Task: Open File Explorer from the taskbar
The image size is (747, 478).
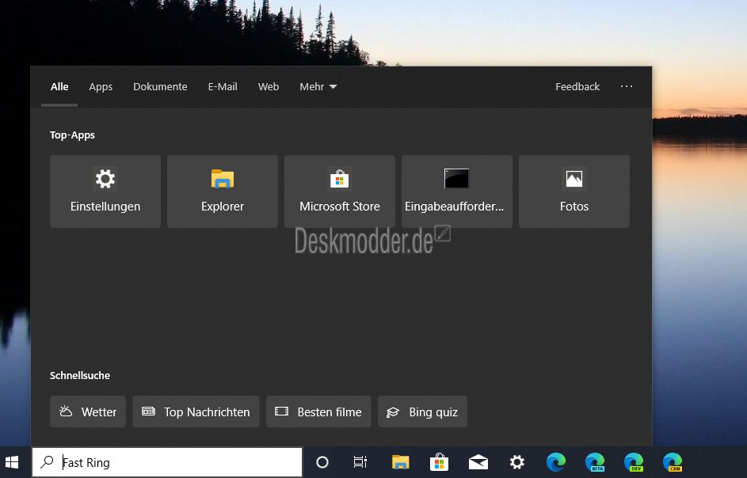Action: coord(400,462)
